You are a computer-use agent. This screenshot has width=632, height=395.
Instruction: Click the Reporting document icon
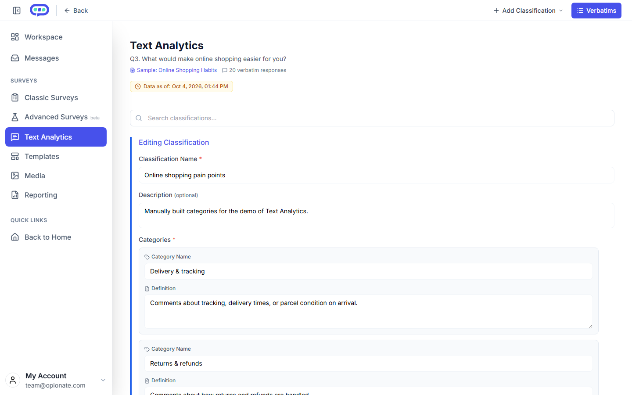[x=15, y=195]
